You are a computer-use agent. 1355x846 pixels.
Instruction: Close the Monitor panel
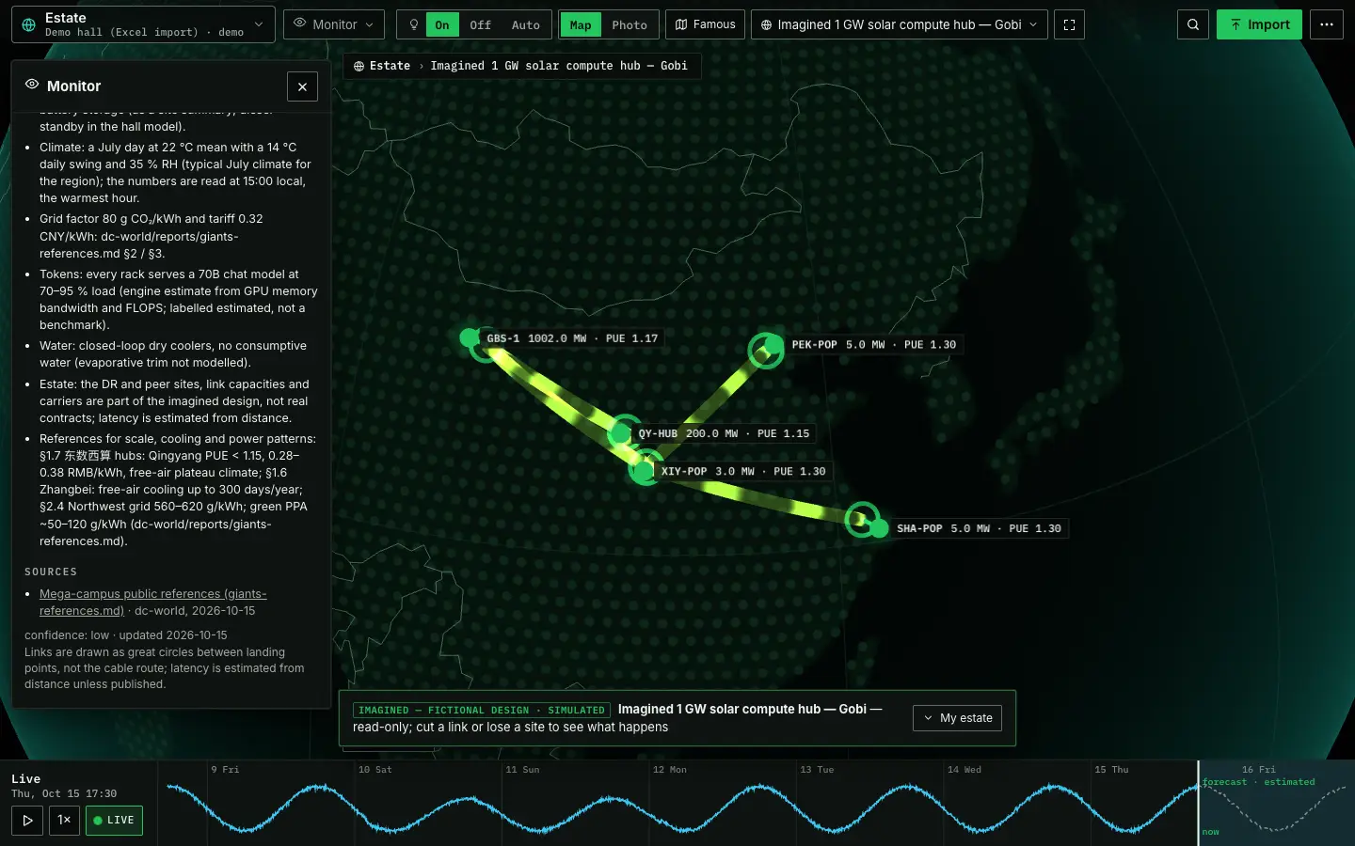pyautogui.click(x=302, y=86)
